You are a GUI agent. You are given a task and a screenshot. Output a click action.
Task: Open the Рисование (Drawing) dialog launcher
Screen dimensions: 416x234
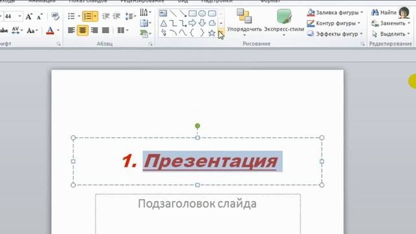[x=363, y=44]
